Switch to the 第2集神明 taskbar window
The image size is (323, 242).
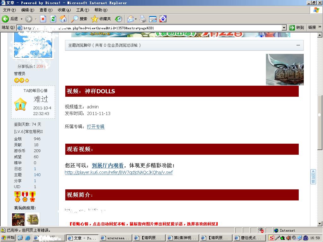[183, 238]
